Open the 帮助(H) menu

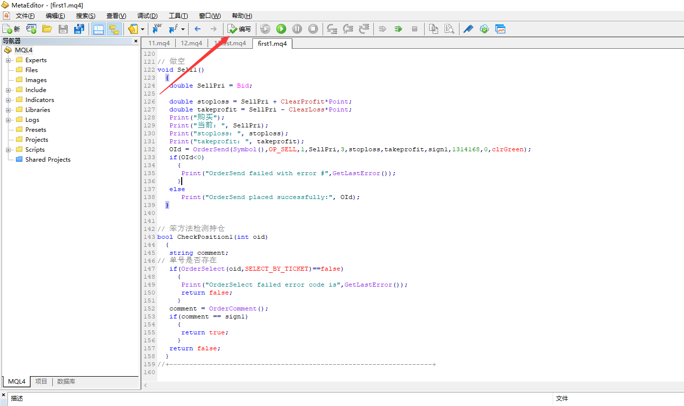point(242,16)
